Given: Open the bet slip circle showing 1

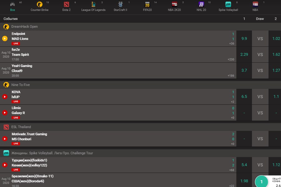Looking at the screenshot, I should click(x=262, y=182).
